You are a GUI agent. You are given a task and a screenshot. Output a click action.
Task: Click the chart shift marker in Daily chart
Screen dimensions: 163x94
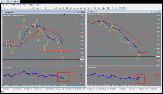[x=64, y=15]
